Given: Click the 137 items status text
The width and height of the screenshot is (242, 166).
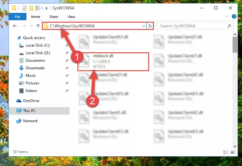Looking at the screenshot, I should click(20, 152).
